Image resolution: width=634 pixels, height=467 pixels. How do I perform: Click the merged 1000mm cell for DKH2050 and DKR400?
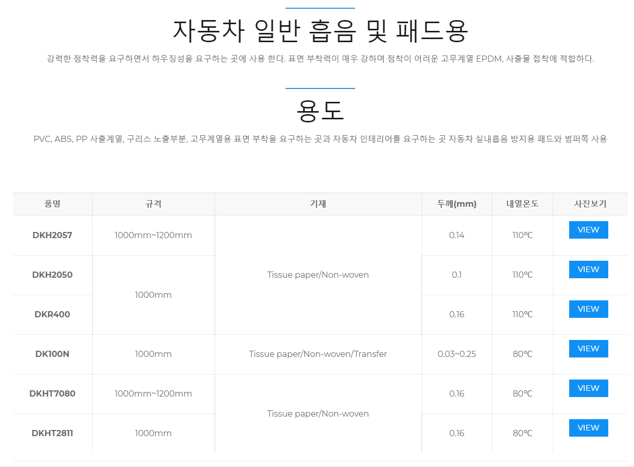[x=153, y=295]
